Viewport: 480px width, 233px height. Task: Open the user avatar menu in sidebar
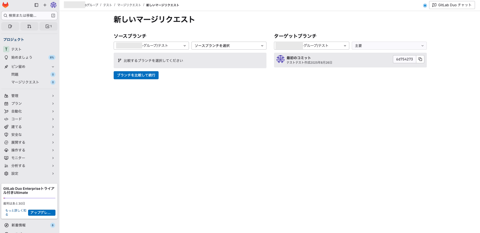tap(53, 5)
